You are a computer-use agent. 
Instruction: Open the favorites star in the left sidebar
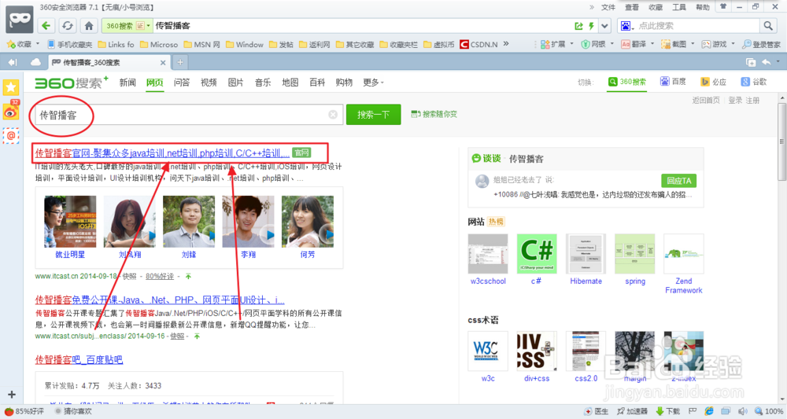pos(10,87)
